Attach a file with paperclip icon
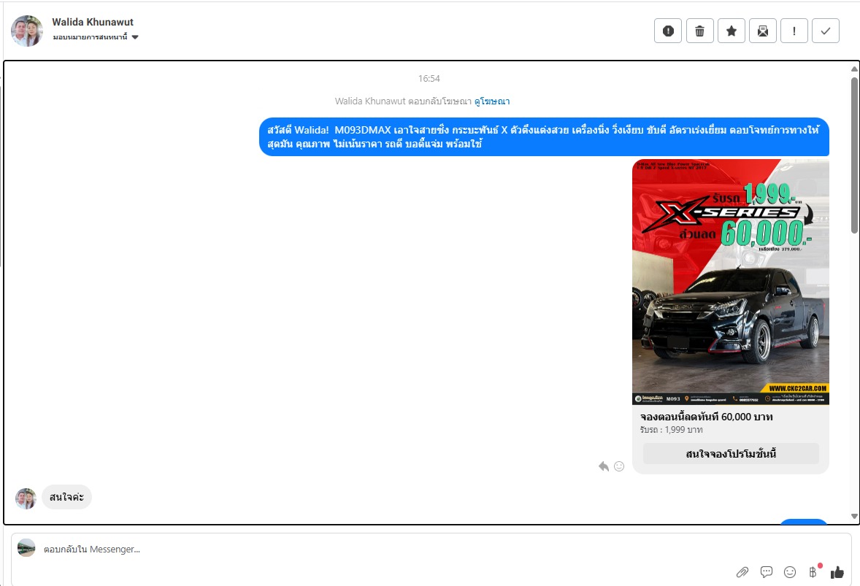This screenshot has width=860, height=586. coord(742,572)
